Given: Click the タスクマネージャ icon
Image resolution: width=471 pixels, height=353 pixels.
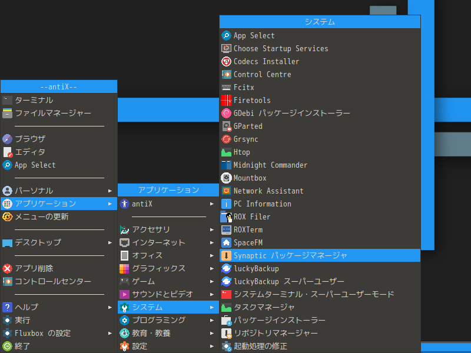Looking at the screenshot, I should tap(226, 307).
